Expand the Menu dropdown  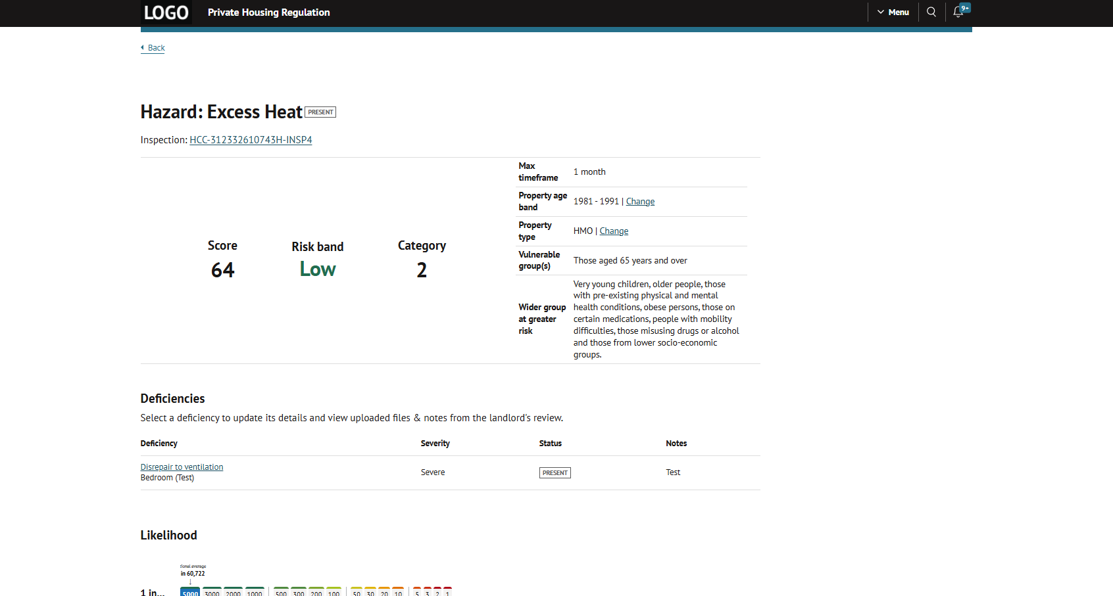pos(893,12)
